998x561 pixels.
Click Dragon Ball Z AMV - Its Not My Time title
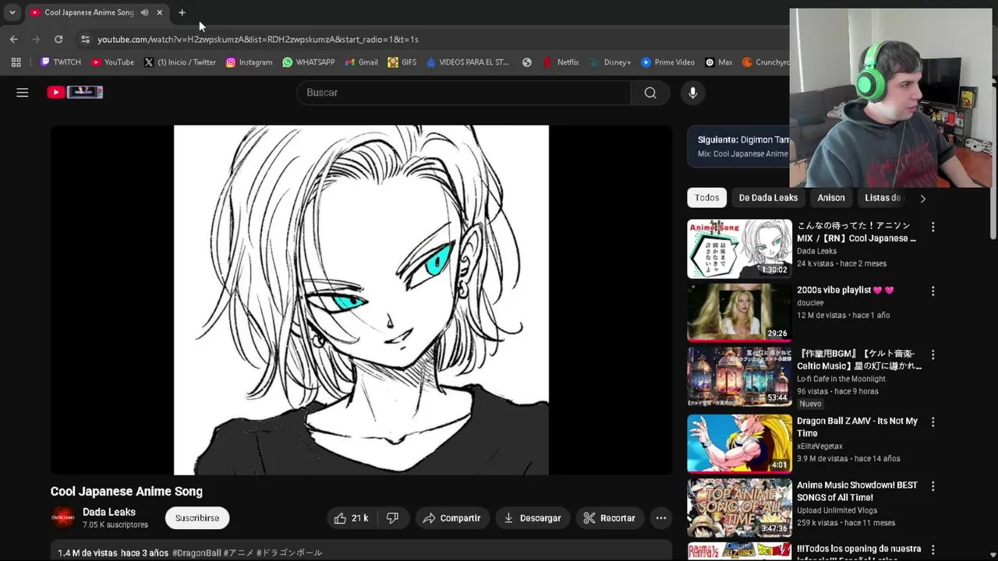[x=857, y=427]
